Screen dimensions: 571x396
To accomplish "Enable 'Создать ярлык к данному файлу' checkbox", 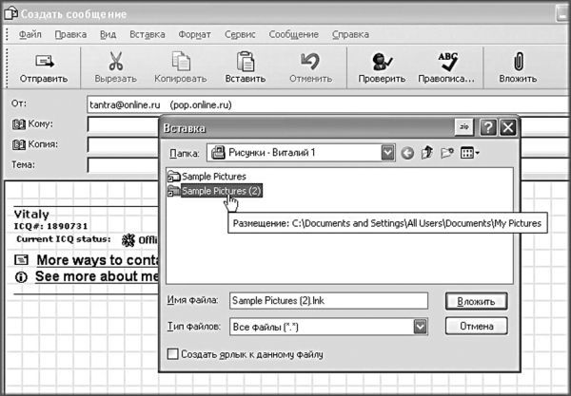I will tap(172, 355).
